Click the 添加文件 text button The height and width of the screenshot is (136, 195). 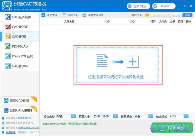coord(52,15)
